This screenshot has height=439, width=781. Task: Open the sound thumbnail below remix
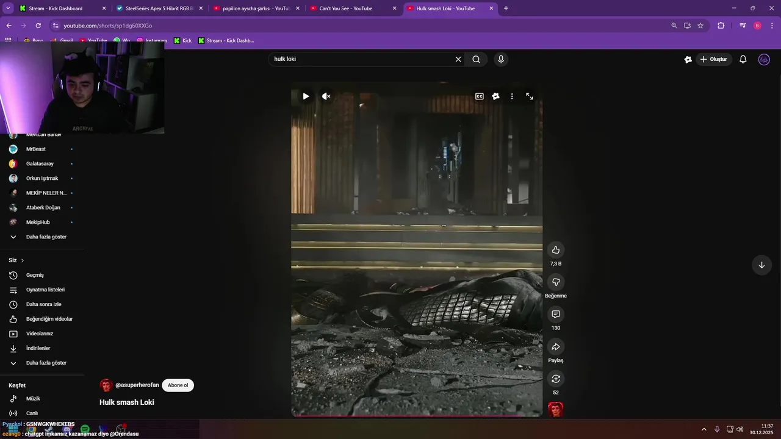pyautogui.click(x=556, y=409)
